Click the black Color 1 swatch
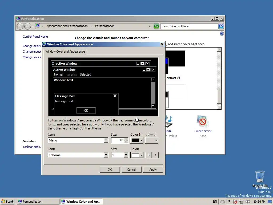 [135, 140]
